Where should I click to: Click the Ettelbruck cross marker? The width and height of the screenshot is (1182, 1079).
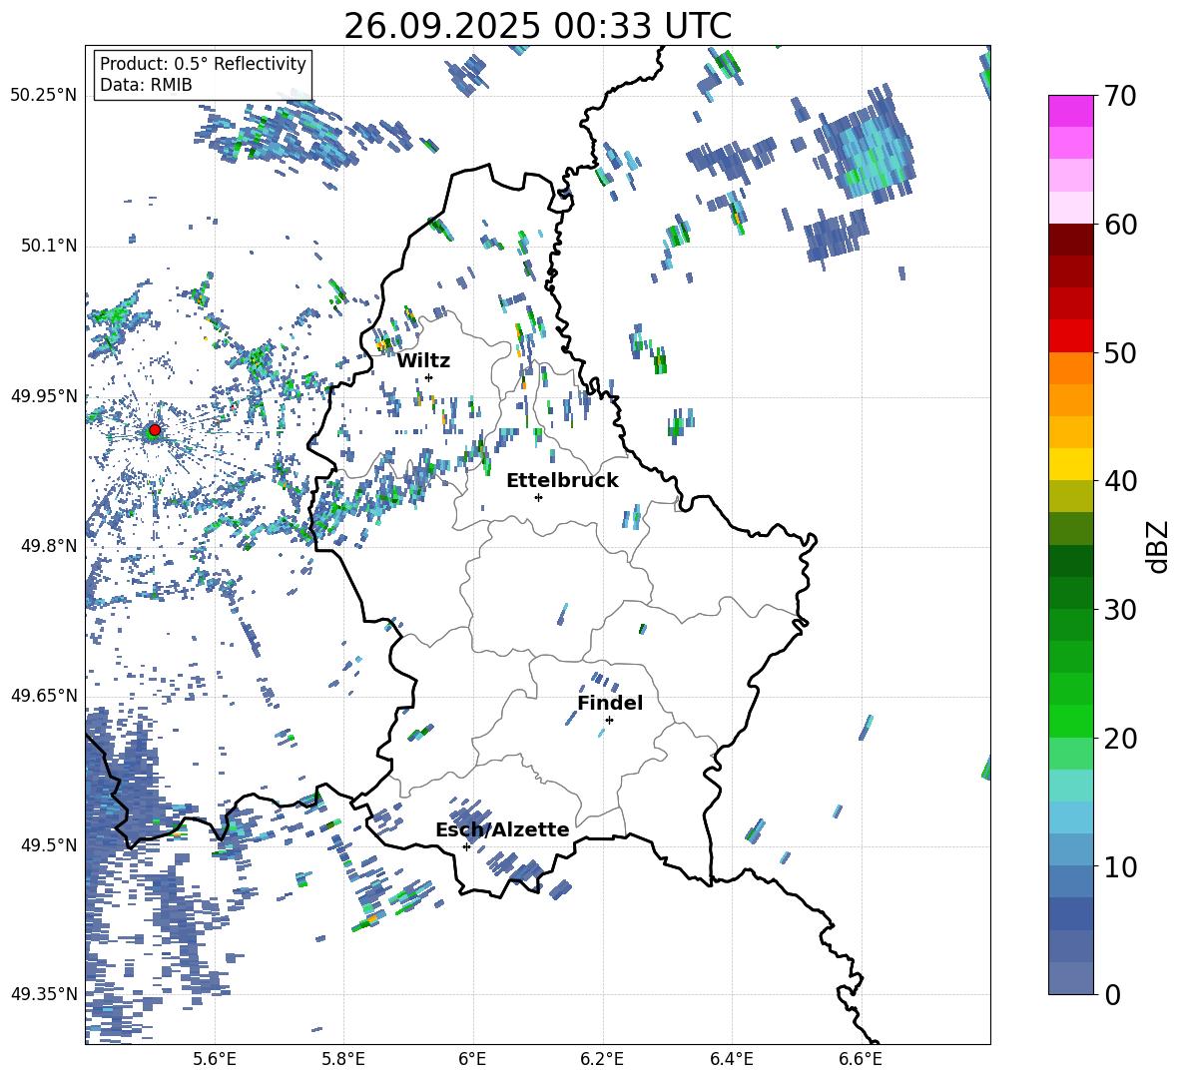coord(538,497)
